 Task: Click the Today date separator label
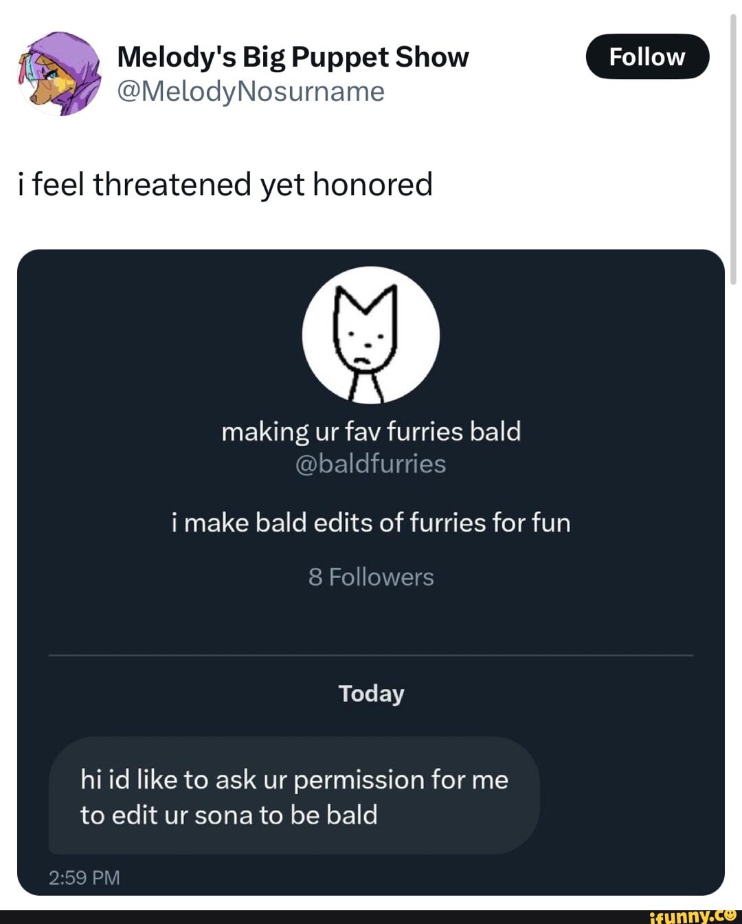[371, 693]
